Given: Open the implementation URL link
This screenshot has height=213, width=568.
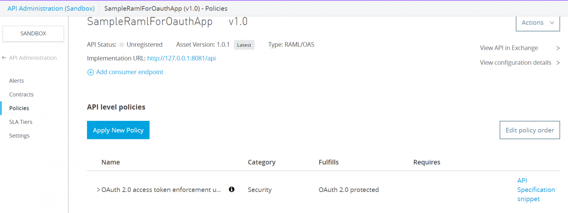Looking at the screenshot, I should [181, 58].
